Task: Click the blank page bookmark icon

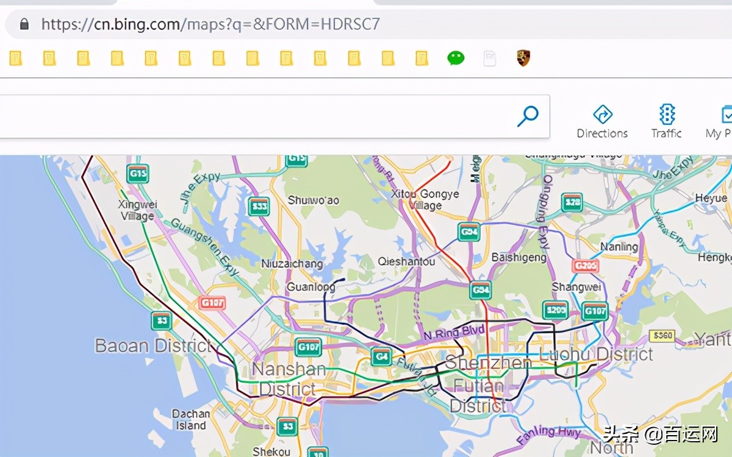Action: [489, 58]
